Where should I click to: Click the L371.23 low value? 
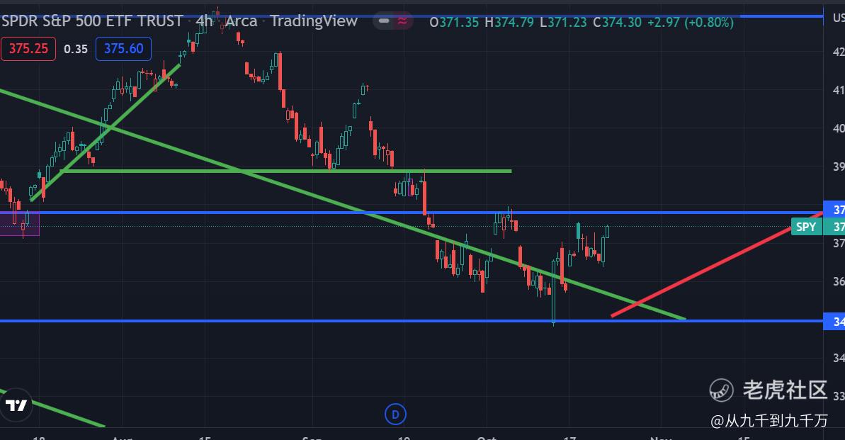564,22
